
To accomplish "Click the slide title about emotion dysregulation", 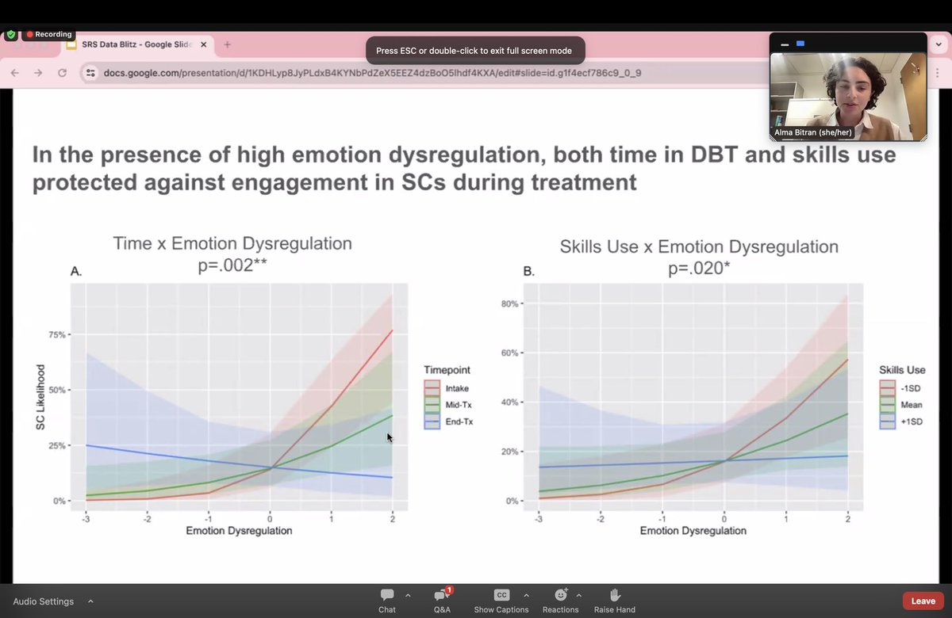I will [x=463, y=168].
